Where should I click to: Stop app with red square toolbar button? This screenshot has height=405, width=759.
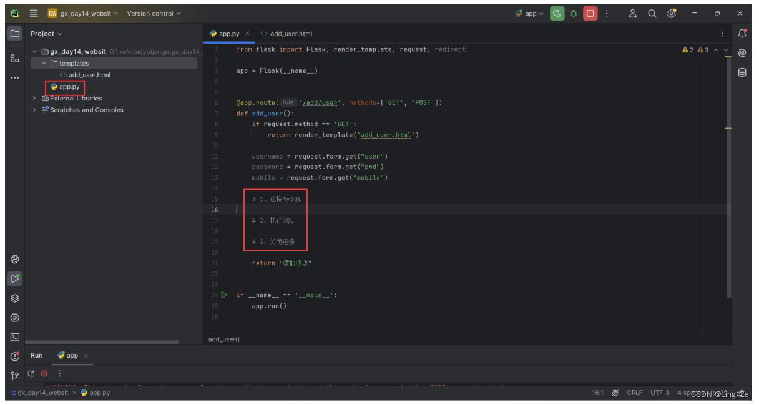tap(590, 13)
